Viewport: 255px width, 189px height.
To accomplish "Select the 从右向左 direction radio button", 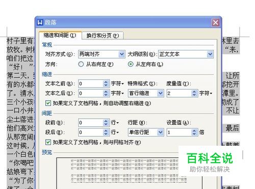I will coord(81,64).
